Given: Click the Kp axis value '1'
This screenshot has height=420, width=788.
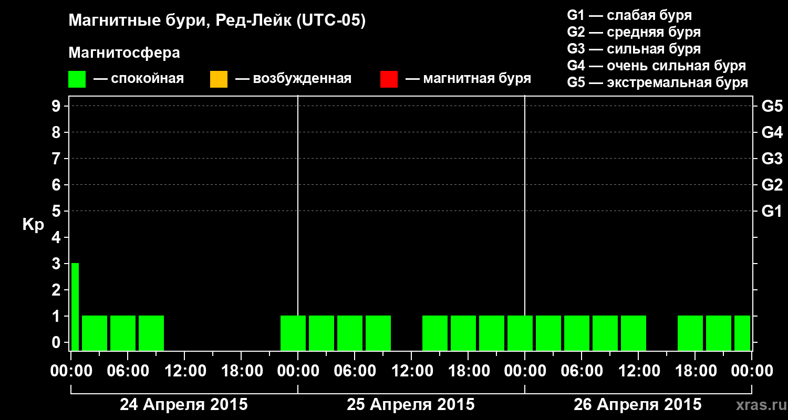Looking at the screenshot, I should pos(57,316).
